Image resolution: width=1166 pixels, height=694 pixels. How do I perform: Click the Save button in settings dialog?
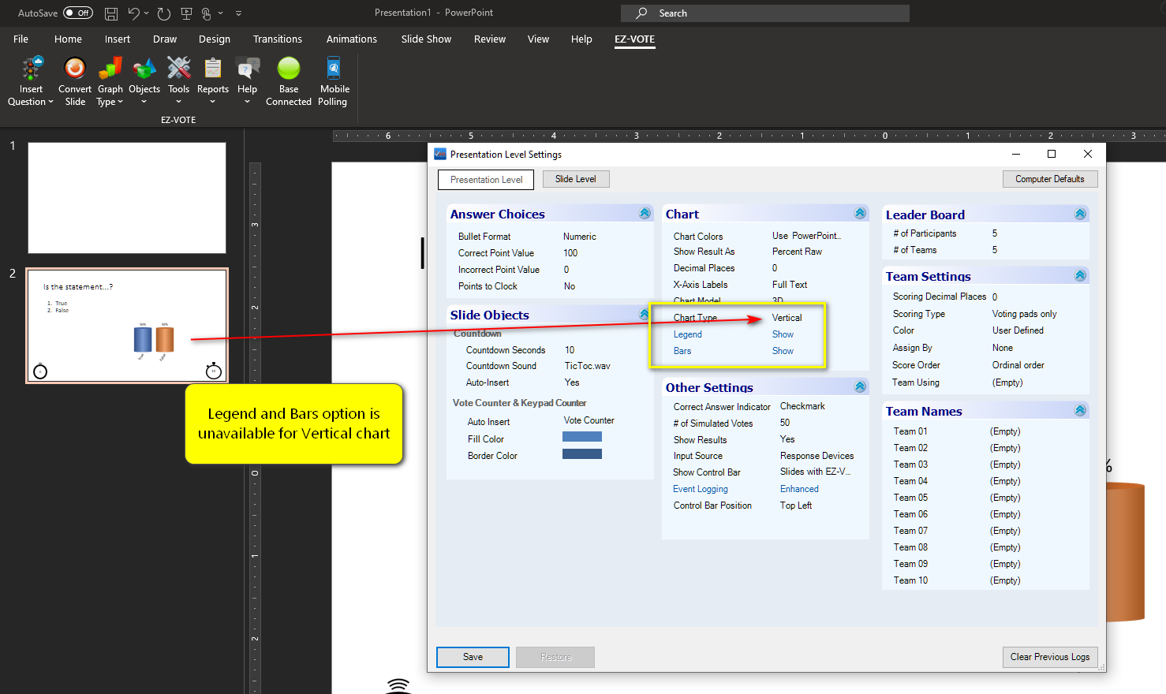point(473,657)
